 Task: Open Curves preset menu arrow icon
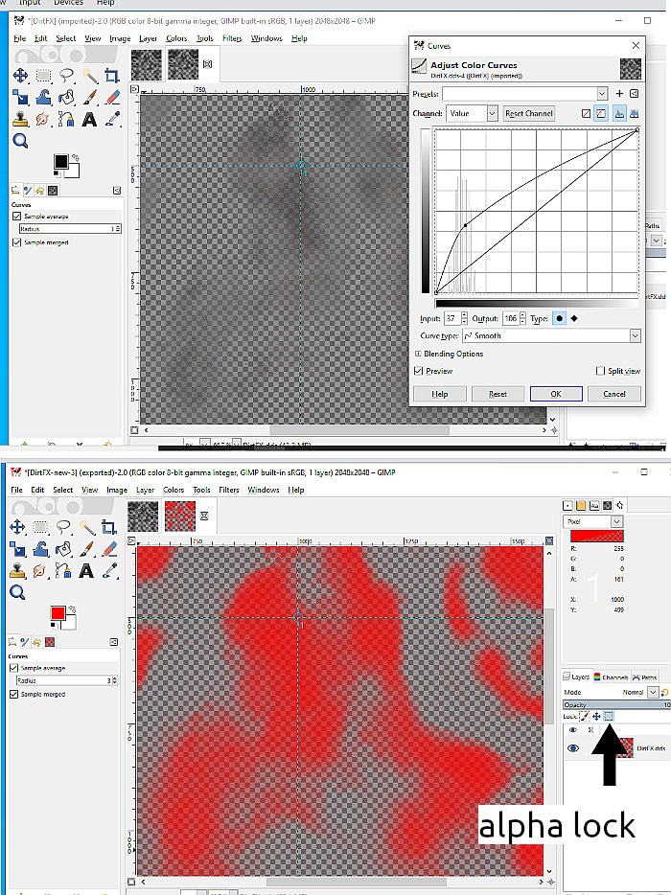pyautogui.click(x=634, y=94)
